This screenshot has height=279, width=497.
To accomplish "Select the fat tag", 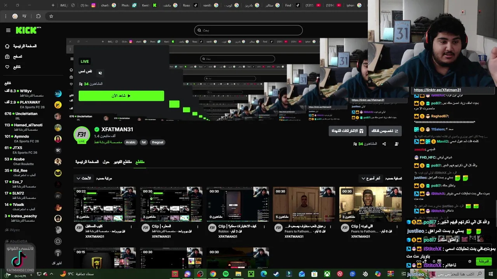I will coord(144,142).
